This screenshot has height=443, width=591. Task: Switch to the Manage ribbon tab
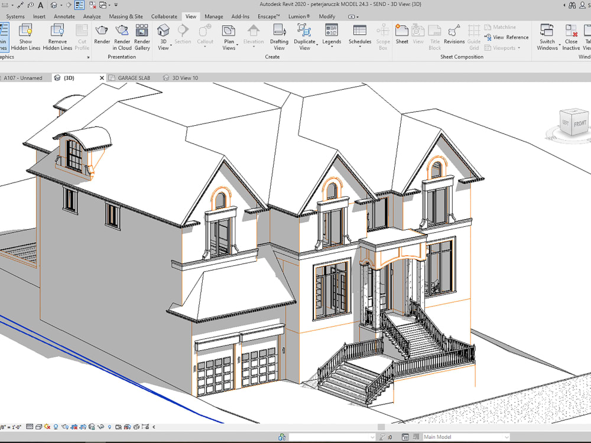coord(213,16)
